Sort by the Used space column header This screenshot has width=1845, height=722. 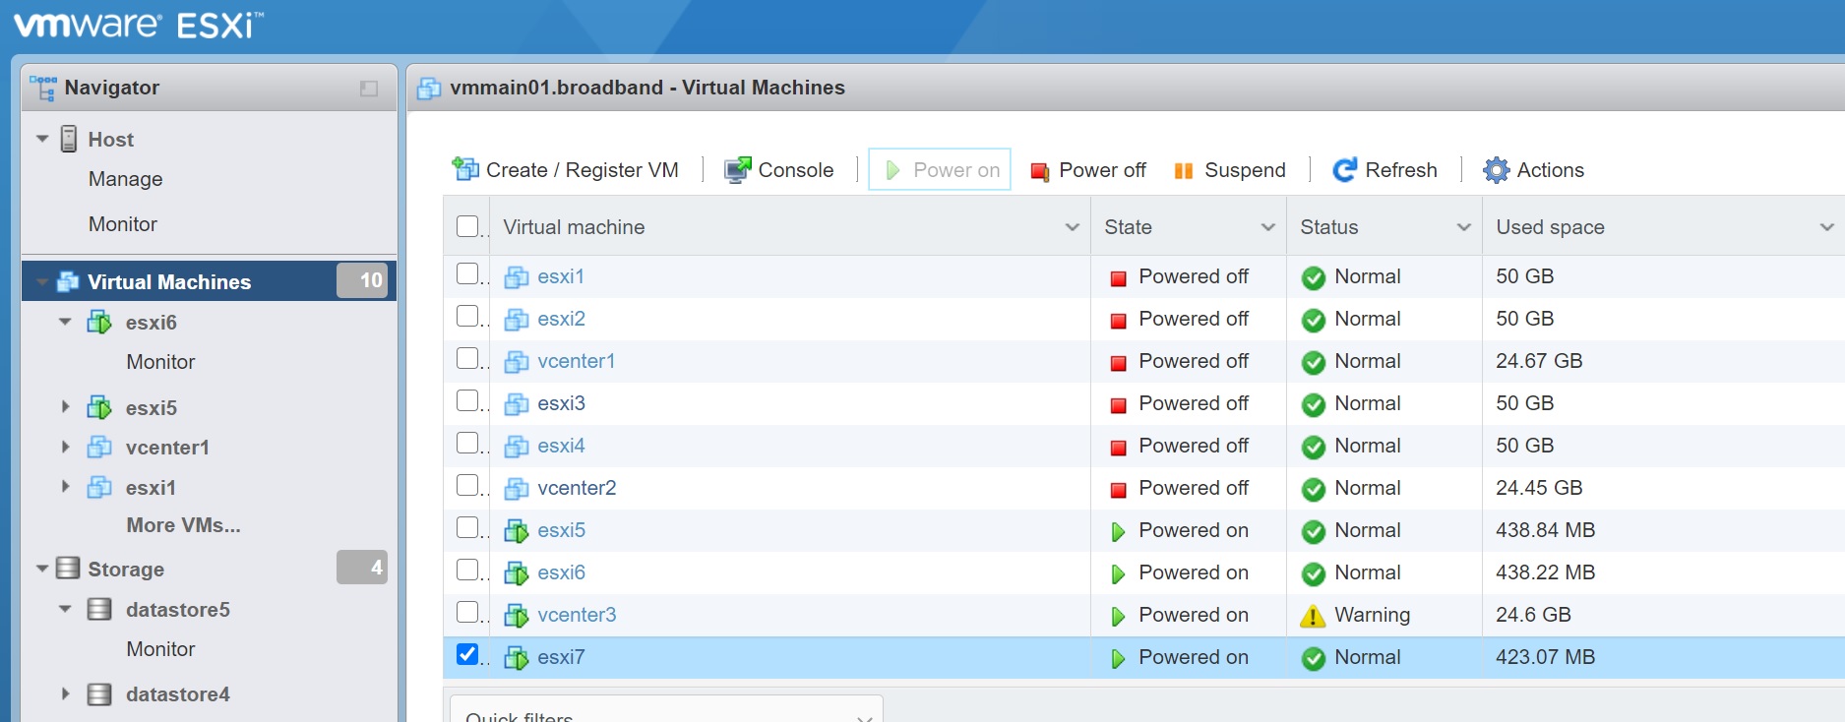tap(1550, 227)
